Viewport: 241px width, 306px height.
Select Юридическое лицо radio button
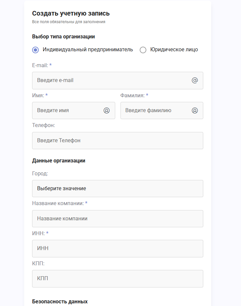click(143, 50)
